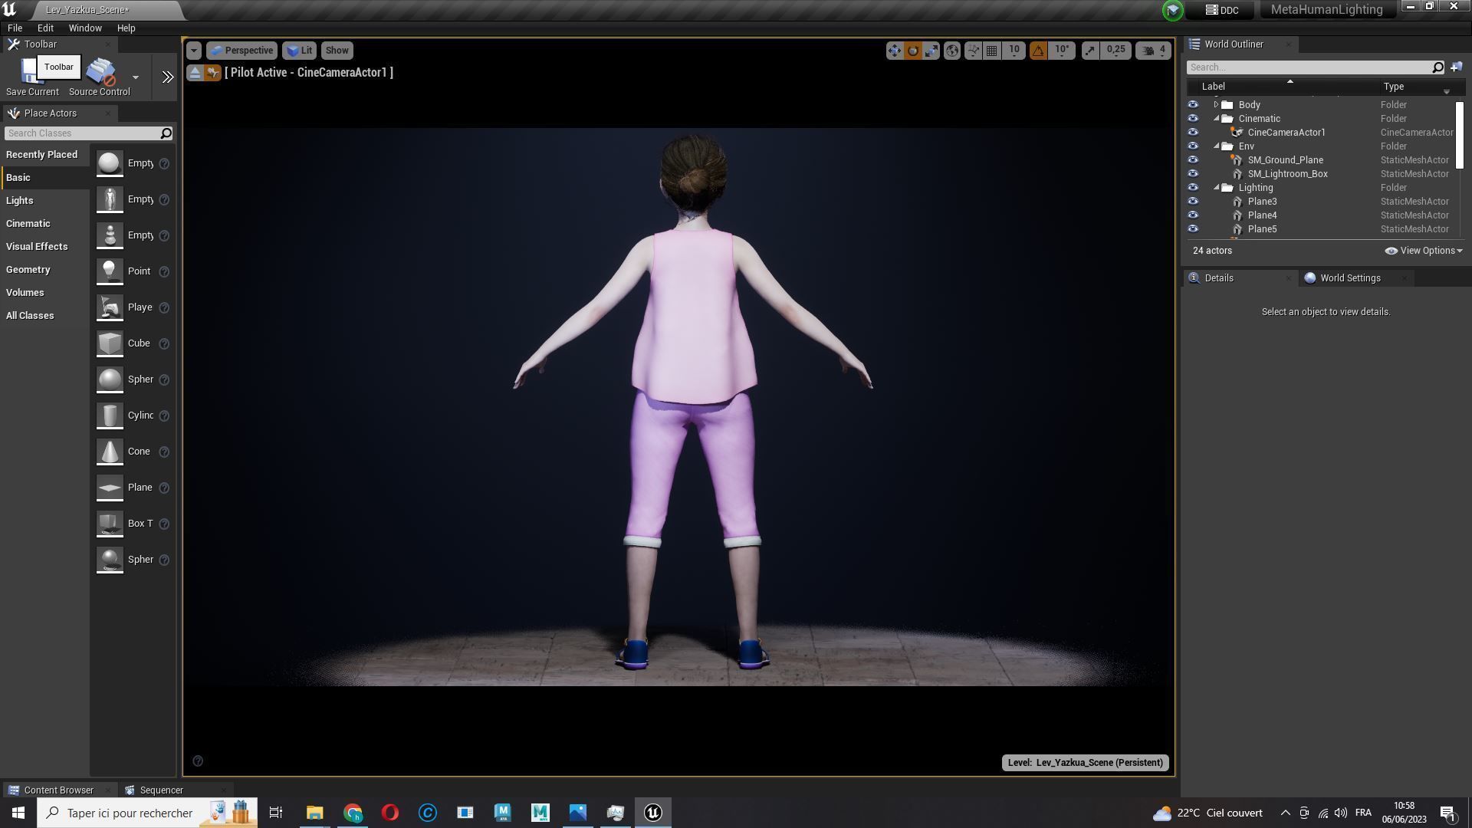
Task: Toggle grid snapping on or off
Action: coord(992,51)
